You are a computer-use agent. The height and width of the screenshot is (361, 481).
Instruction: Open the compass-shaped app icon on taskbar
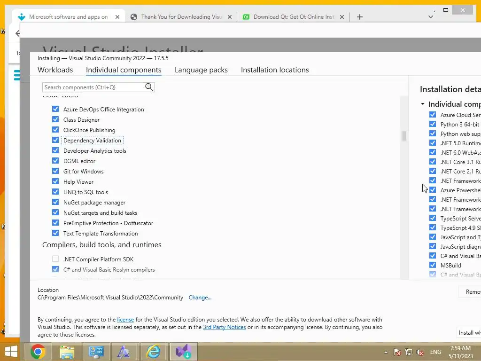(124, 352)
